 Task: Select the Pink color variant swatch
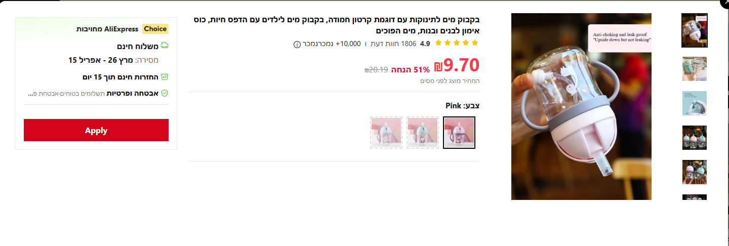click(459, 133)
